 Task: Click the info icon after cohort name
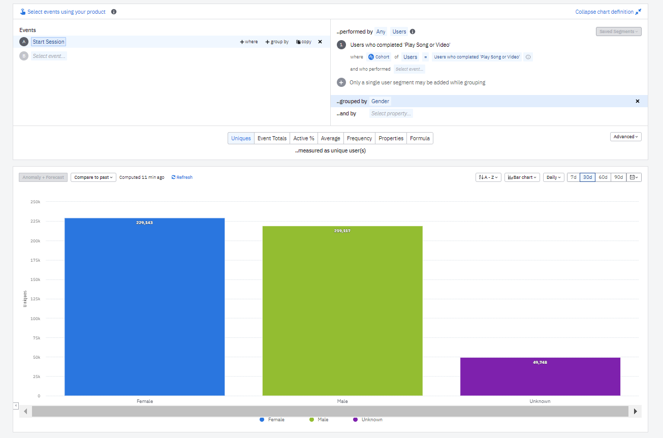(528, 57)
